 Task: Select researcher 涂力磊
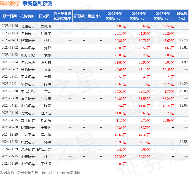tap(46, 62)
